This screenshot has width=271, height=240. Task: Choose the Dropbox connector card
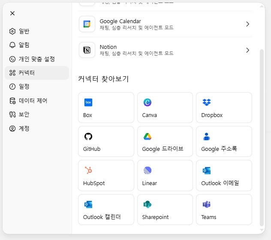[224, 108]
